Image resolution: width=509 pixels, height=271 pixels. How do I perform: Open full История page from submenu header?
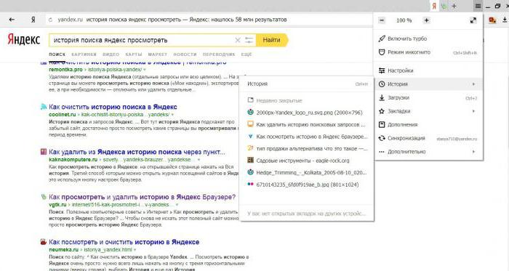tap(307, 84)
